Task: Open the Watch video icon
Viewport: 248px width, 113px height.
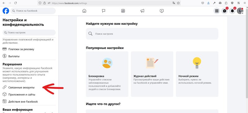Action: 162,11
